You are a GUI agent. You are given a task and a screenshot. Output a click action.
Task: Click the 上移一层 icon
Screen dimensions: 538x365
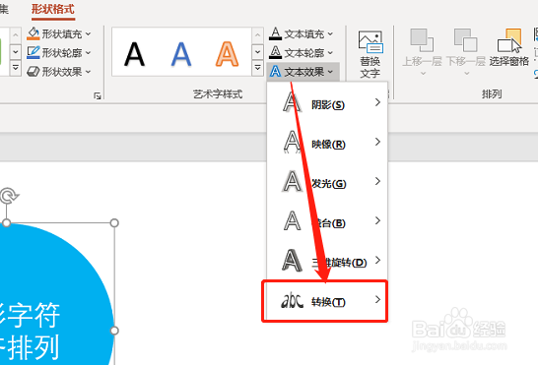(x=422, y=40)
